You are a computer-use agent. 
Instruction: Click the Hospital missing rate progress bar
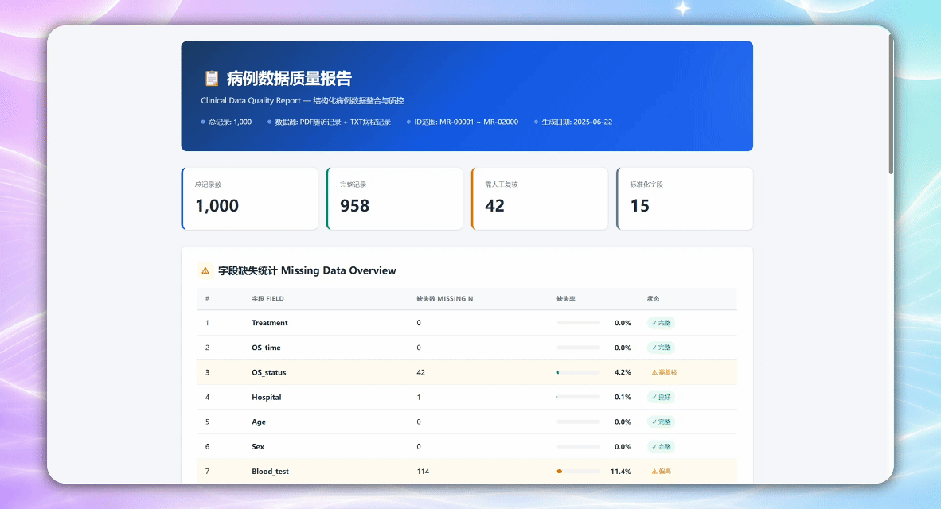point(579,397)
